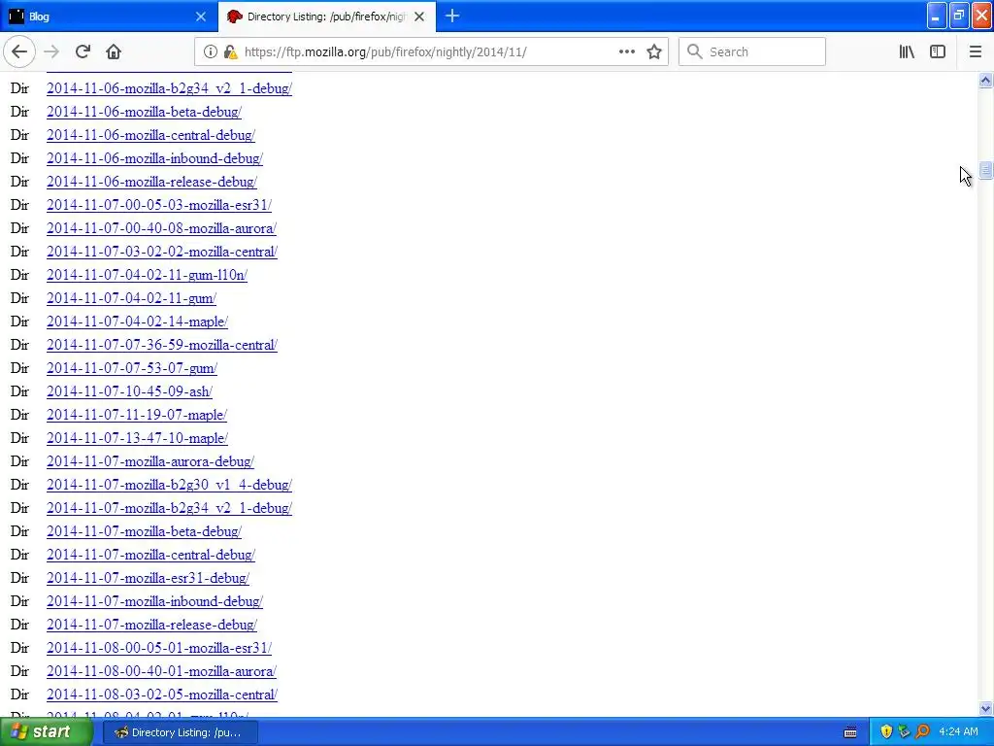Image resolution: width=994 pixels, height=746 pixels.
Task: Open the yellow security shield tray icon
Action: pos(886,732)
